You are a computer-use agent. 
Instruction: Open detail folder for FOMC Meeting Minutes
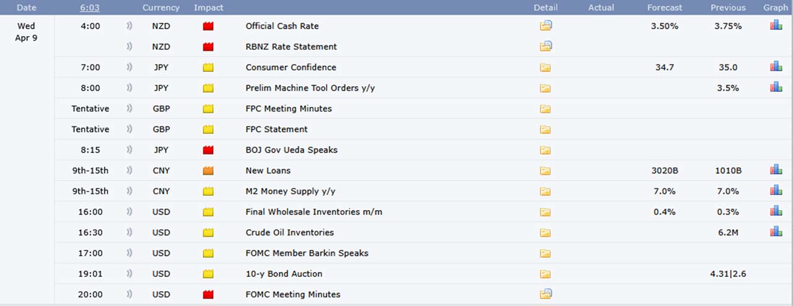click(x=545, y=294)
